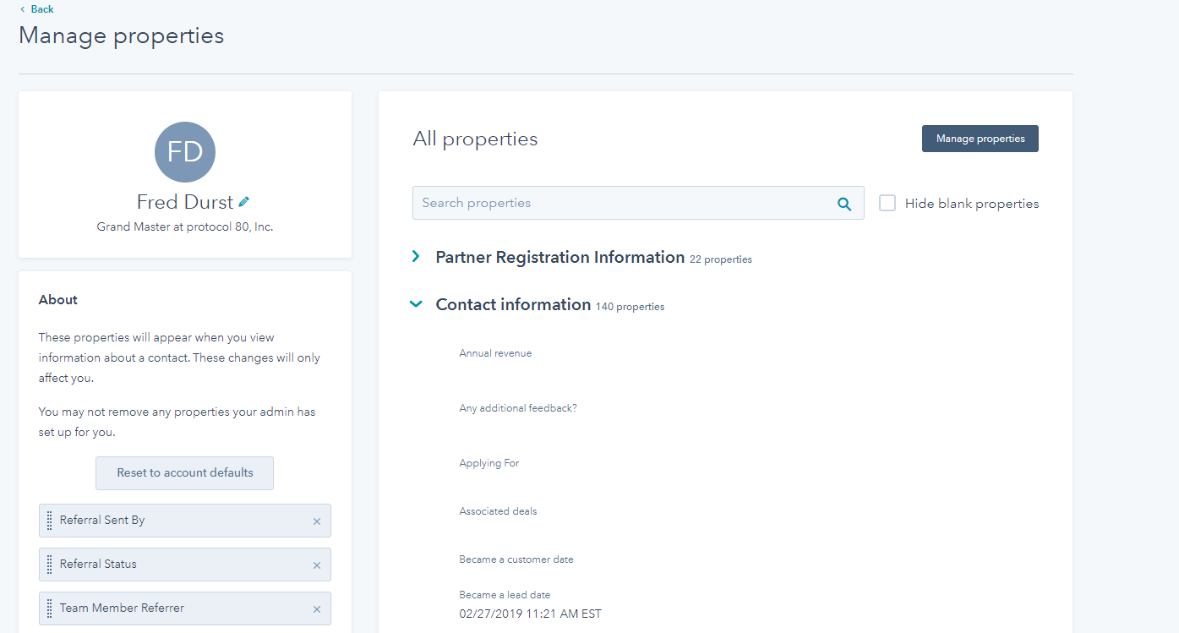
Task: Select the Associated deals property
Action: click(498, 511)
